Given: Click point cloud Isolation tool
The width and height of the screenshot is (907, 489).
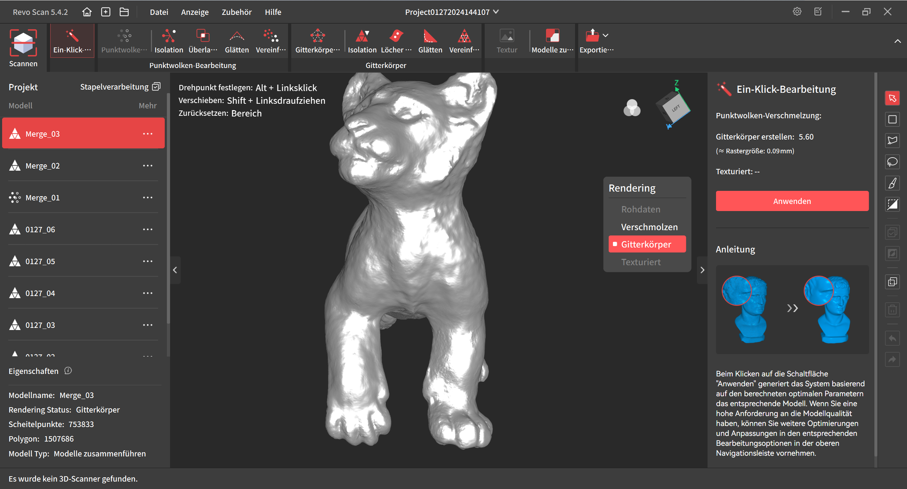Looking at the screenshot, I should click(x=169, y=36).
